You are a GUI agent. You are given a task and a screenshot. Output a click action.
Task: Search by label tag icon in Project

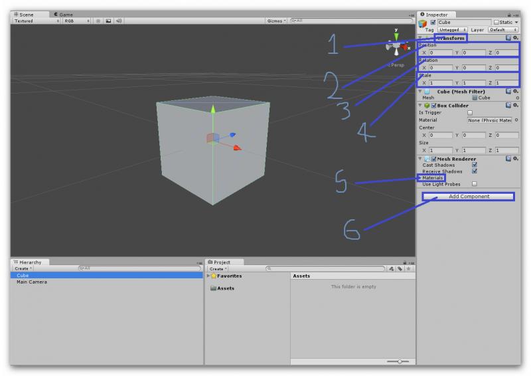tap(400, 269)
